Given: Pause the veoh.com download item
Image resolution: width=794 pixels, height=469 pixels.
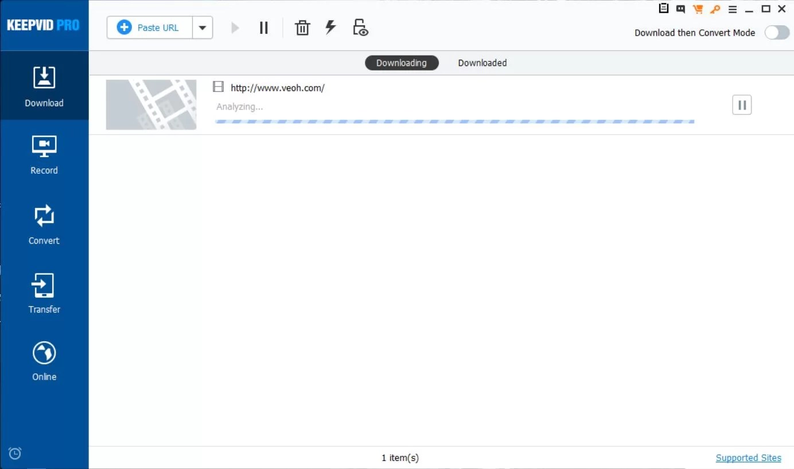Looking at the screenshot, I should pos(742,105).
